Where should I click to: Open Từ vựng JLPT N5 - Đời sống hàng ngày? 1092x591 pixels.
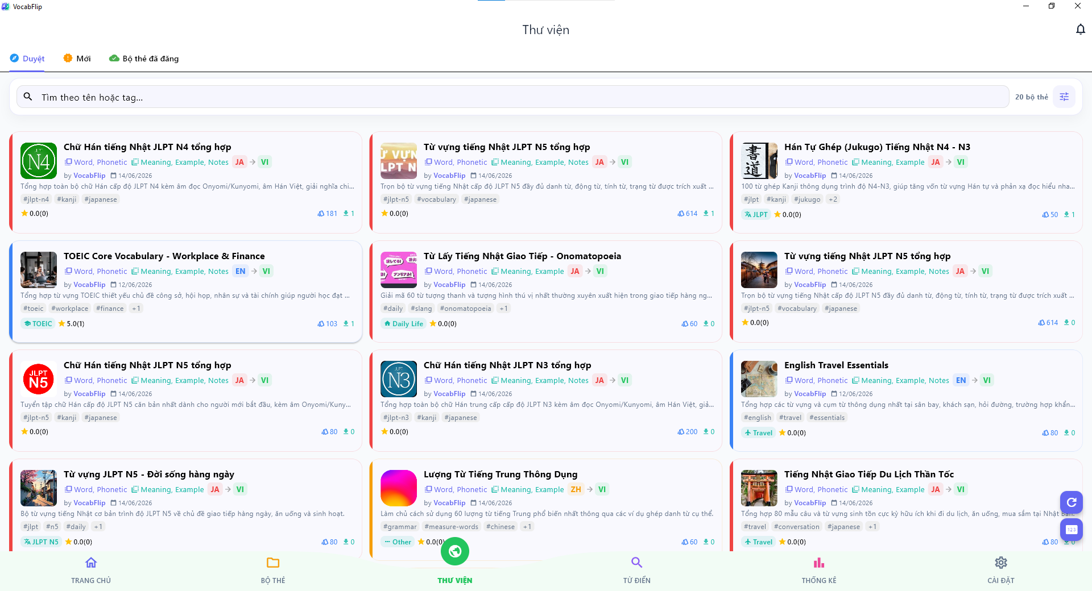tap(149, 475)
